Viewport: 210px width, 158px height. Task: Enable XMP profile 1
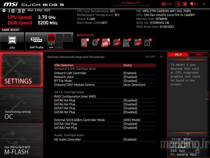point(51,37)
